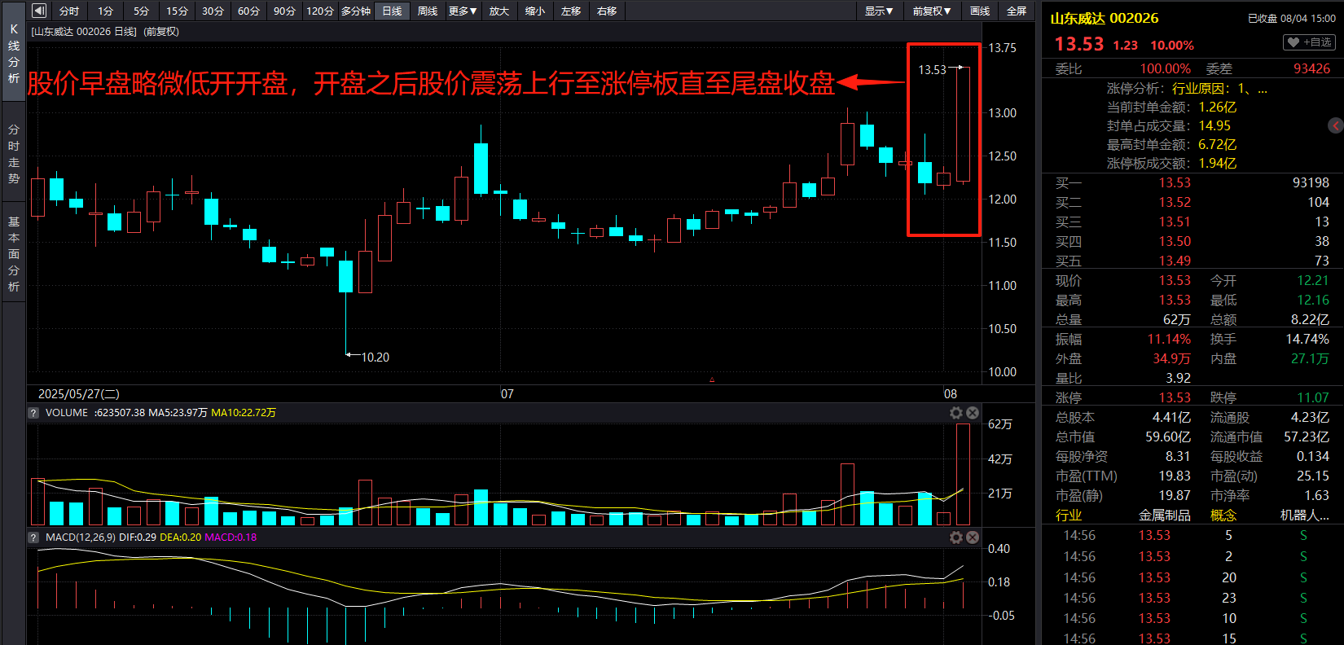Select the 1分 timeframe
Image resolution: width=1344 pixels, height=645 pixels.
coord(105,11)
